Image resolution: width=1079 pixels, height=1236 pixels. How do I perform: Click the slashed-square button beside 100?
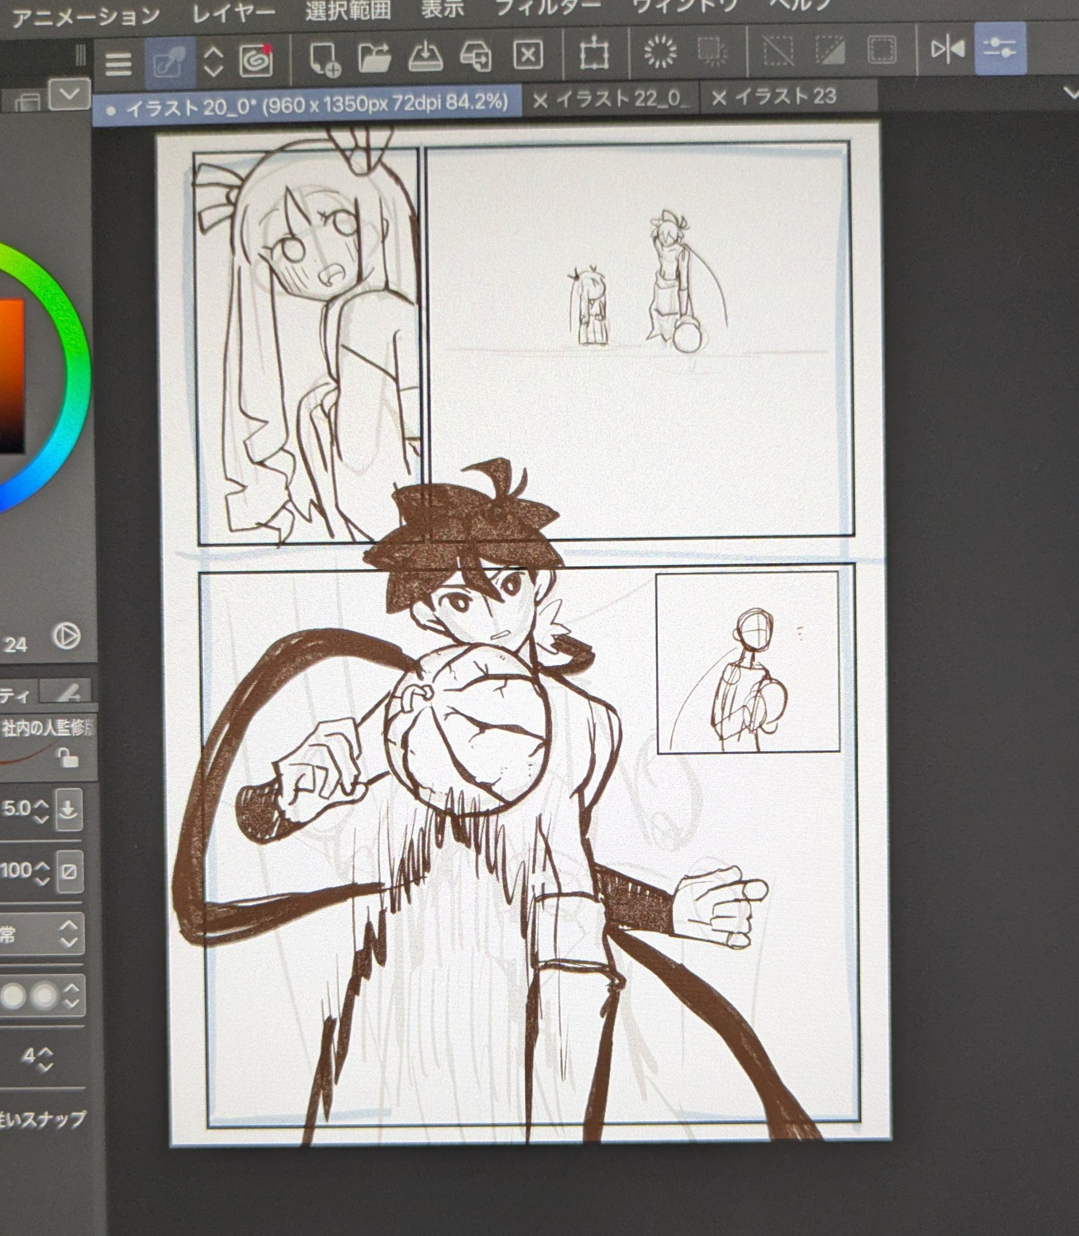pyautogui.click(x=68, y=871)
